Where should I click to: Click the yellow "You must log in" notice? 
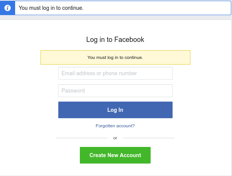tap(115, 57)
